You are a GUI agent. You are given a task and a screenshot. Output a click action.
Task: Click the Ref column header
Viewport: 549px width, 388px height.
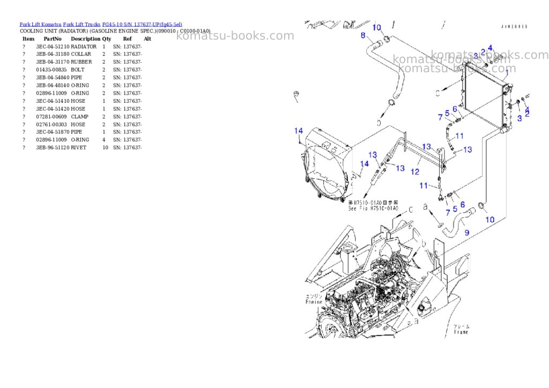(x=128, y=39)
